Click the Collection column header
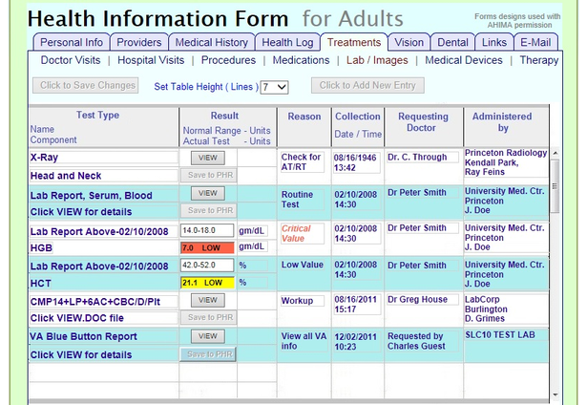587x405 pixels. coord(358,117)
